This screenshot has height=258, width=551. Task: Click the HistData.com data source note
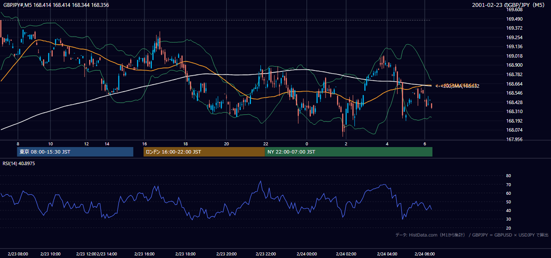pos(472,235)
